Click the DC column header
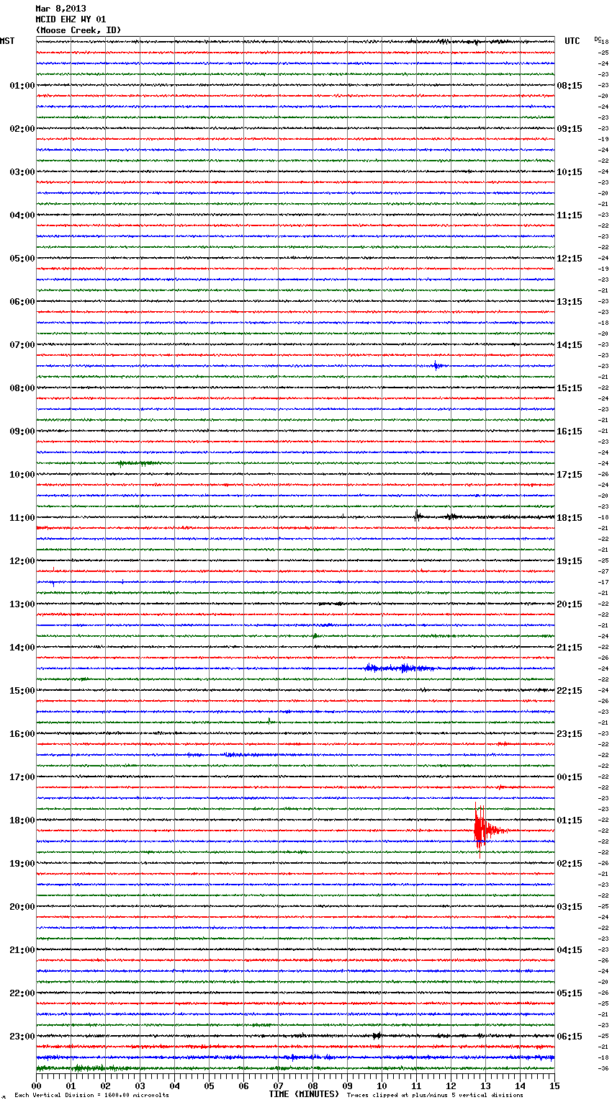The width and height of the screenshot is (612, 1105). pos(598,39)
